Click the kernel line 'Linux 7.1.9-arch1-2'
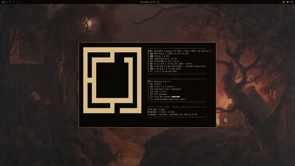This screenshot has height=166, width=295. 165,87
